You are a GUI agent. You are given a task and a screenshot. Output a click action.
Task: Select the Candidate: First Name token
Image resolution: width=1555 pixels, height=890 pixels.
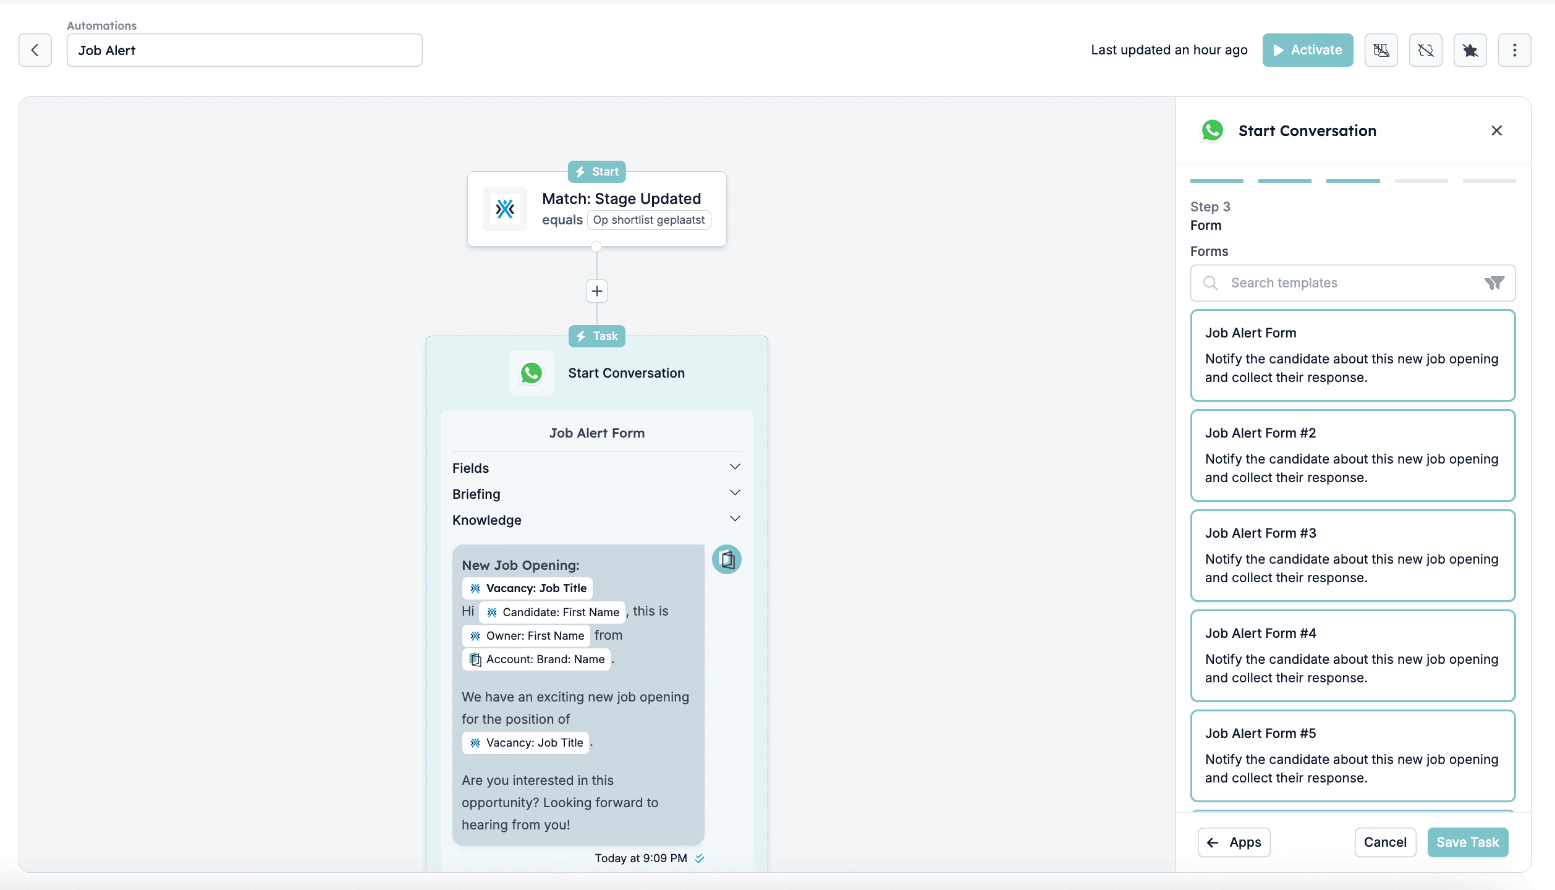point(552,612)
